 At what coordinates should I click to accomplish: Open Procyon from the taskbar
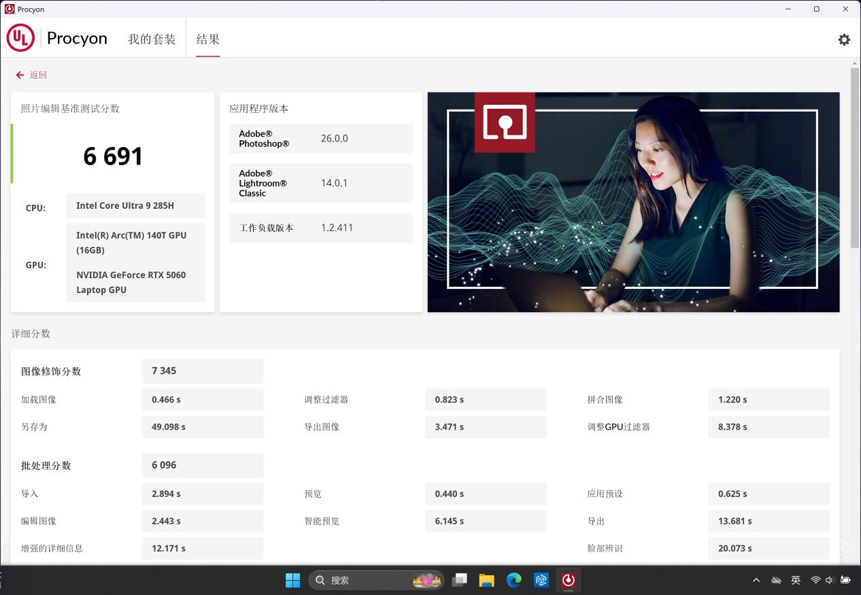[569, 580]
